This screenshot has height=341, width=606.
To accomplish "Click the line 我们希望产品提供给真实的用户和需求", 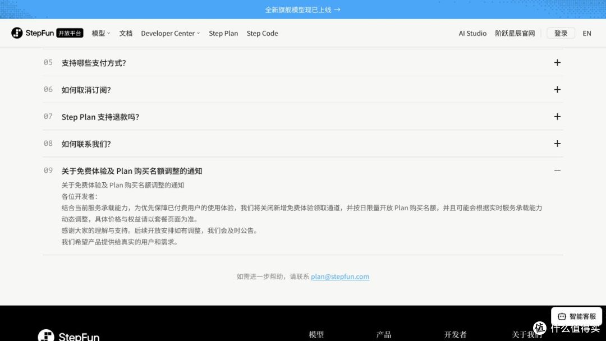I will tap(120, 242).
